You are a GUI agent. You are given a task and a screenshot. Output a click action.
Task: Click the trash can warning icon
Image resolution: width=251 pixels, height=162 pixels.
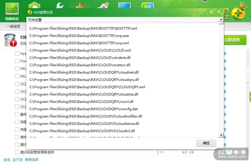[10, 40]
